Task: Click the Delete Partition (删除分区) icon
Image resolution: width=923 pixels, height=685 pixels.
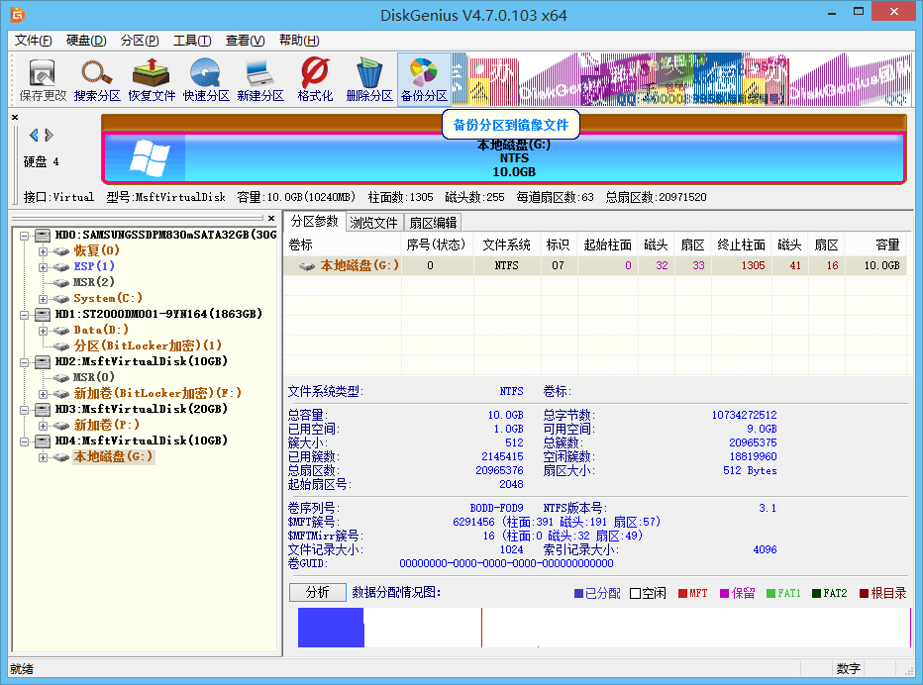Action: click(x=369, y=79)
